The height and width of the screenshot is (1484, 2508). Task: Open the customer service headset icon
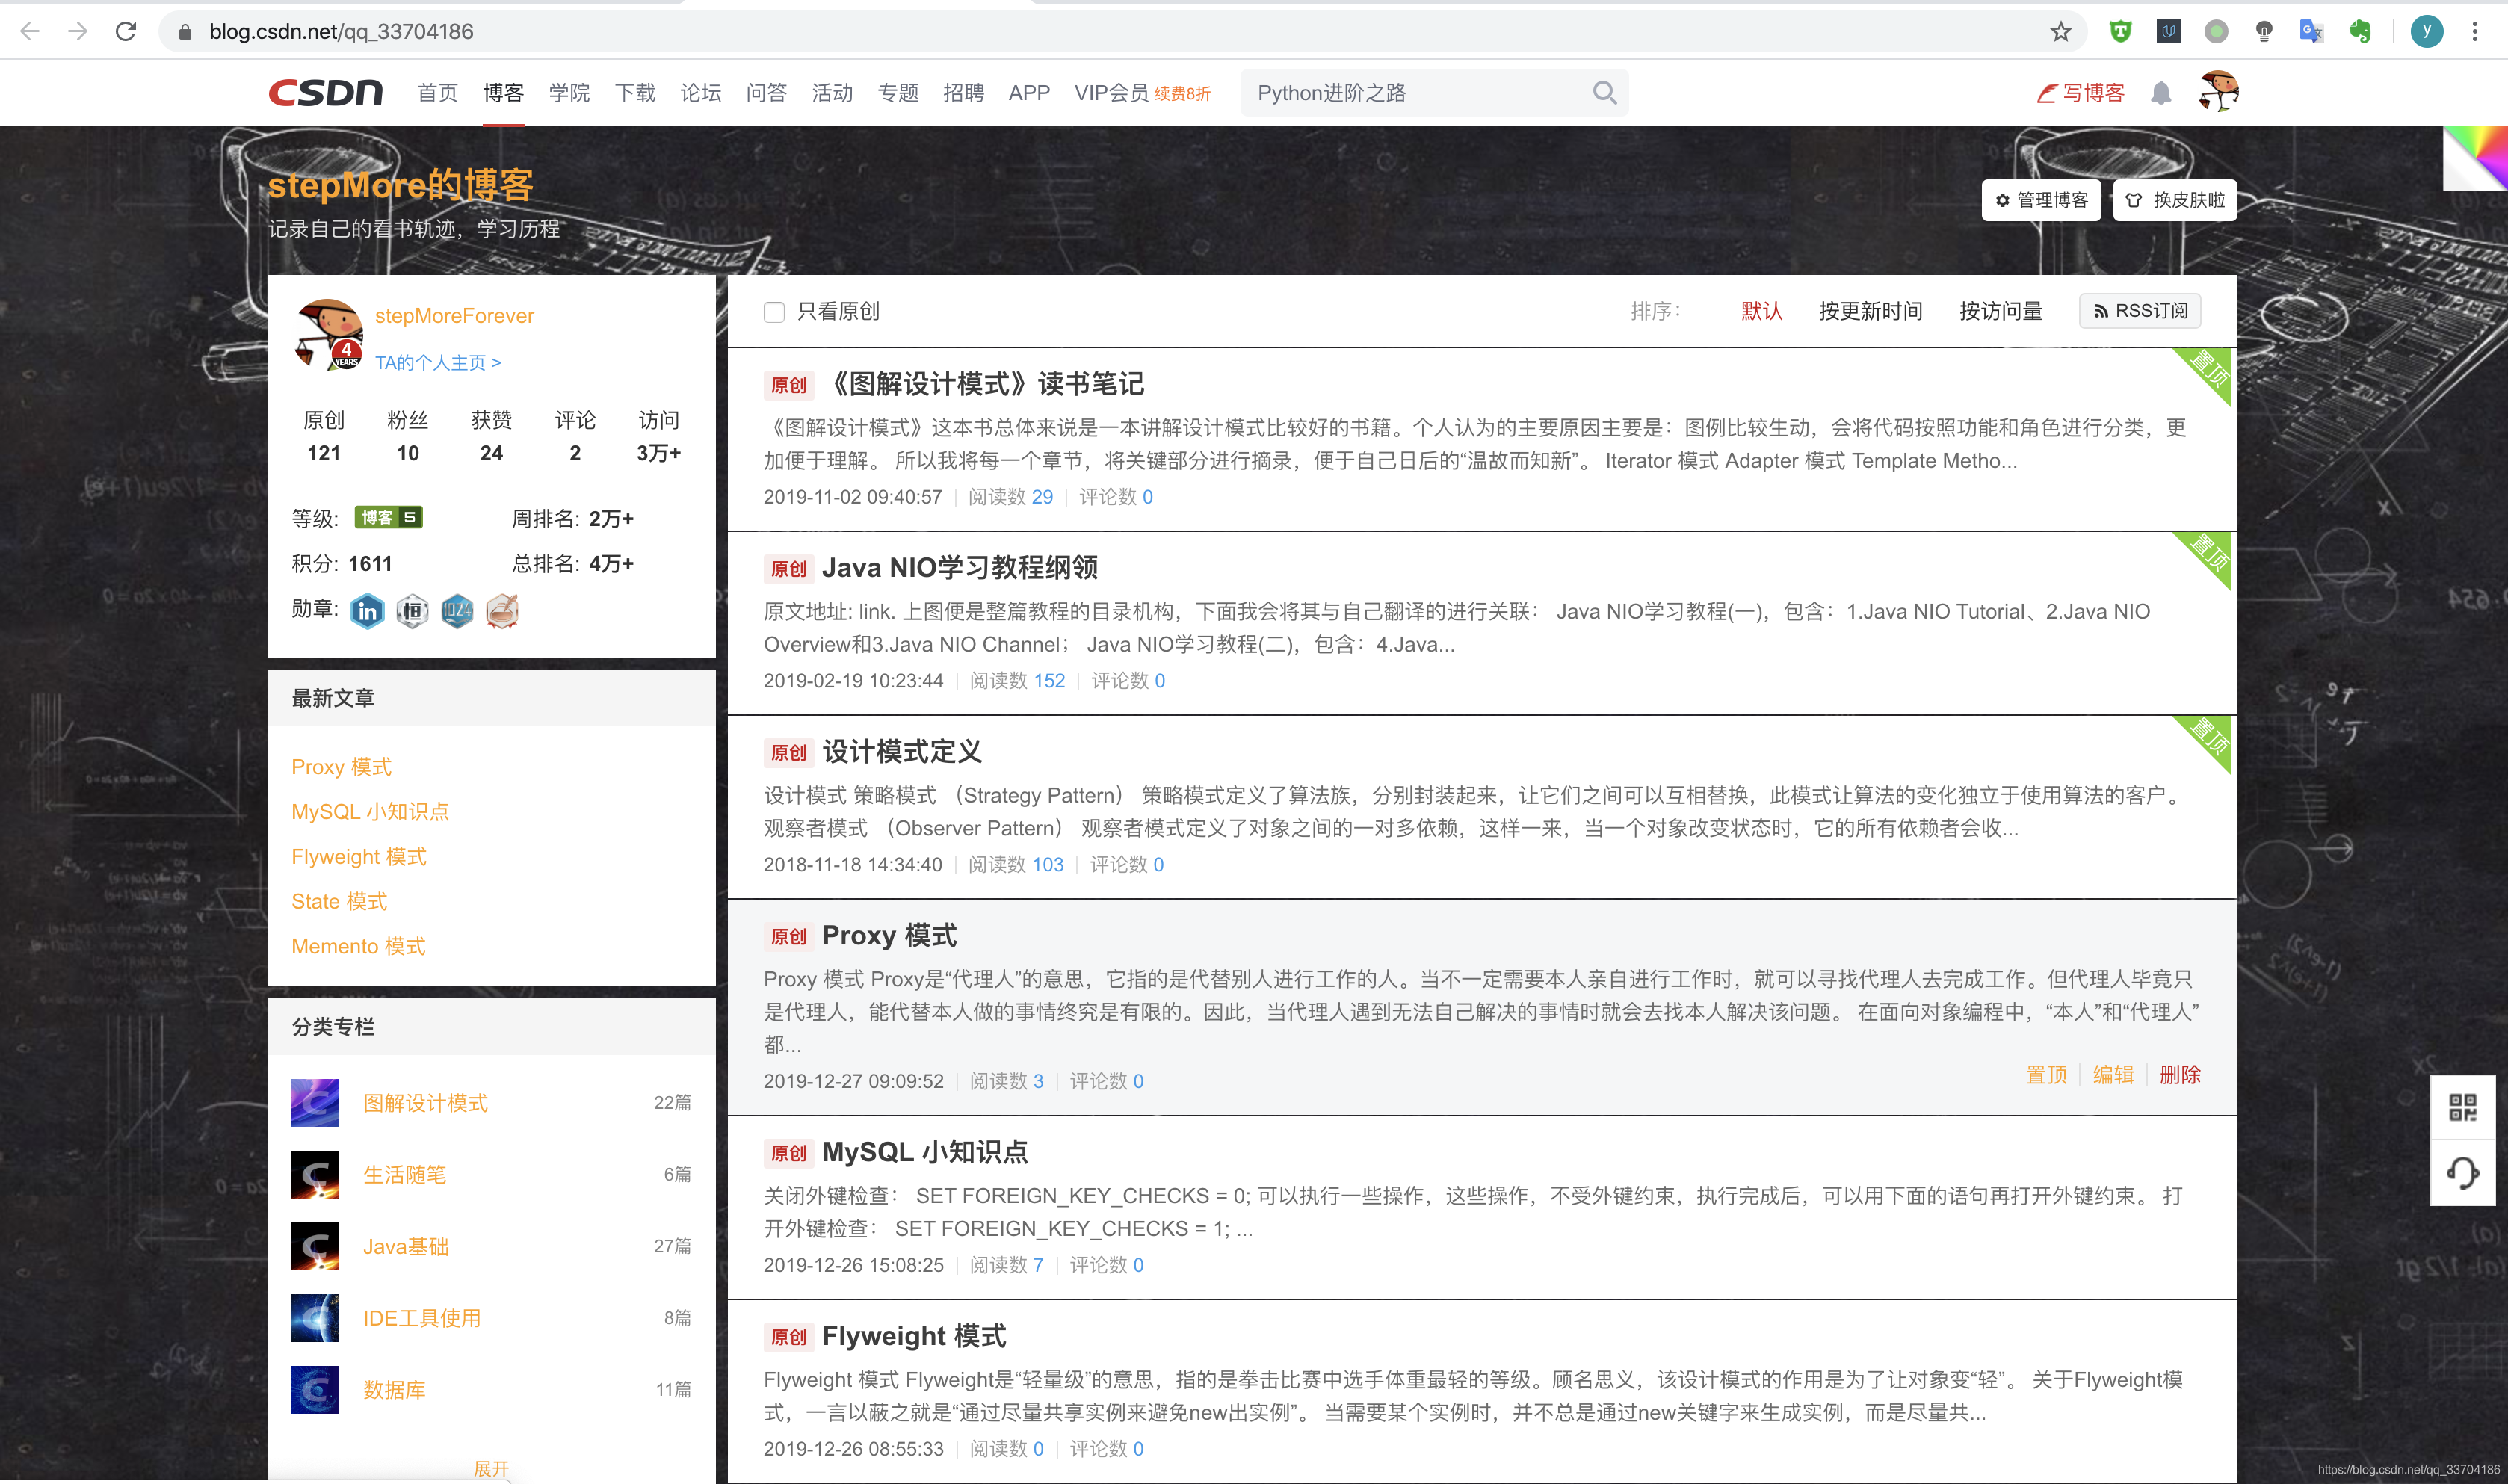tap(2462, 1172)
